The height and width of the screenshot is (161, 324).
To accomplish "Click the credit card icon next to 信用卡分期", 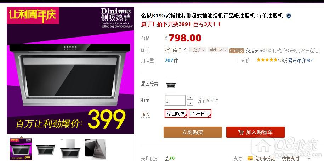I will (250, 159).
